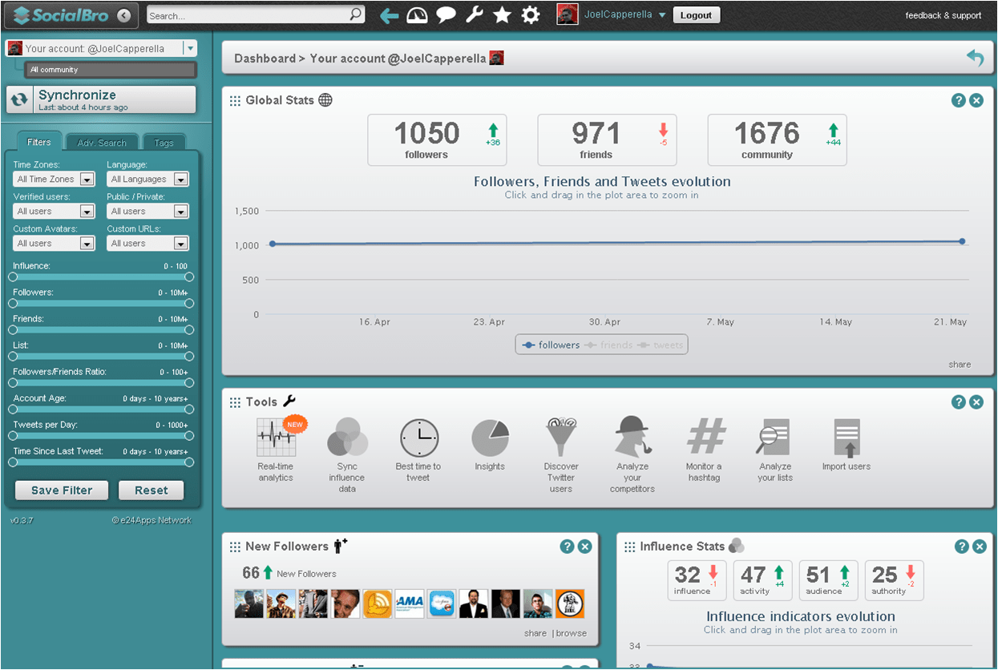Close the Tools panel
The width and height of the screenshot is (998, 670).
point(976,402)
